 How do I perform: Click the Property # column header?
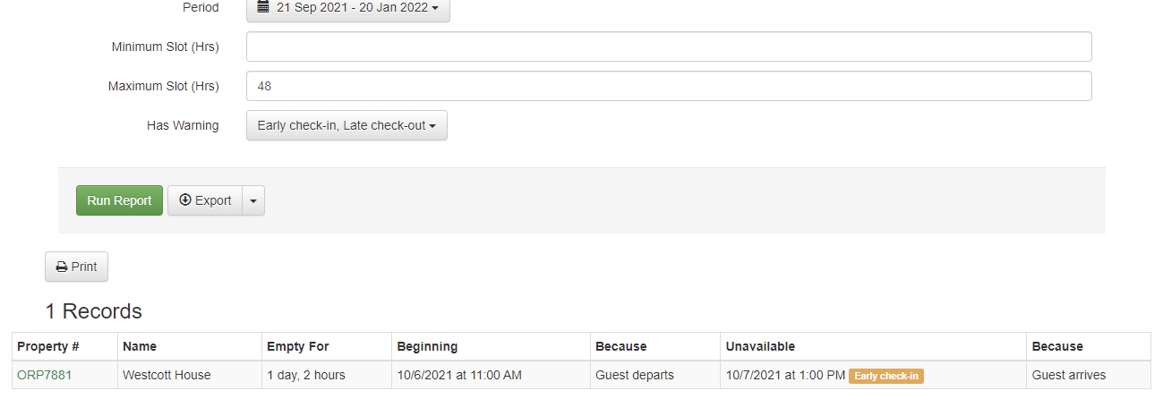pos(48,346)
